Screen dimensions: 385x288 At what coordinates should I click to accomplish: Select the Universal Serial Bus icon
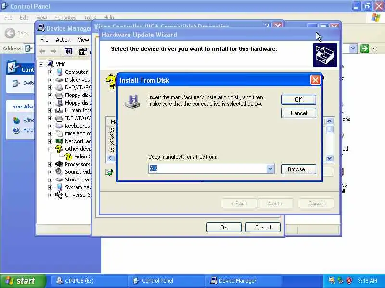[59, 195]
